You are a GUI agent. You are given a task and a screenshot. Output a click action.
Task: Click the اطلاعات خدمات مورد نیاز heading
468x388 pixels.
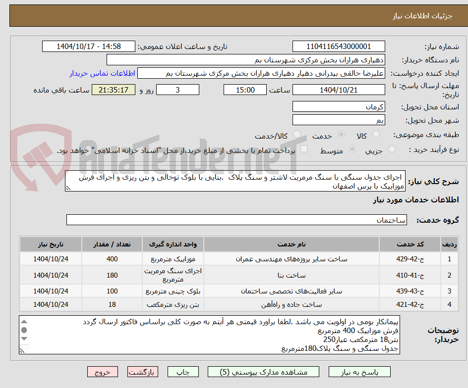[x=416, y=199]
